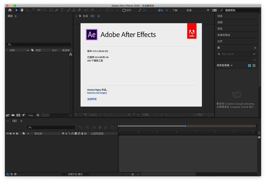Open the 搜索当前库 dropdown arrow

[x=254, y=54]
